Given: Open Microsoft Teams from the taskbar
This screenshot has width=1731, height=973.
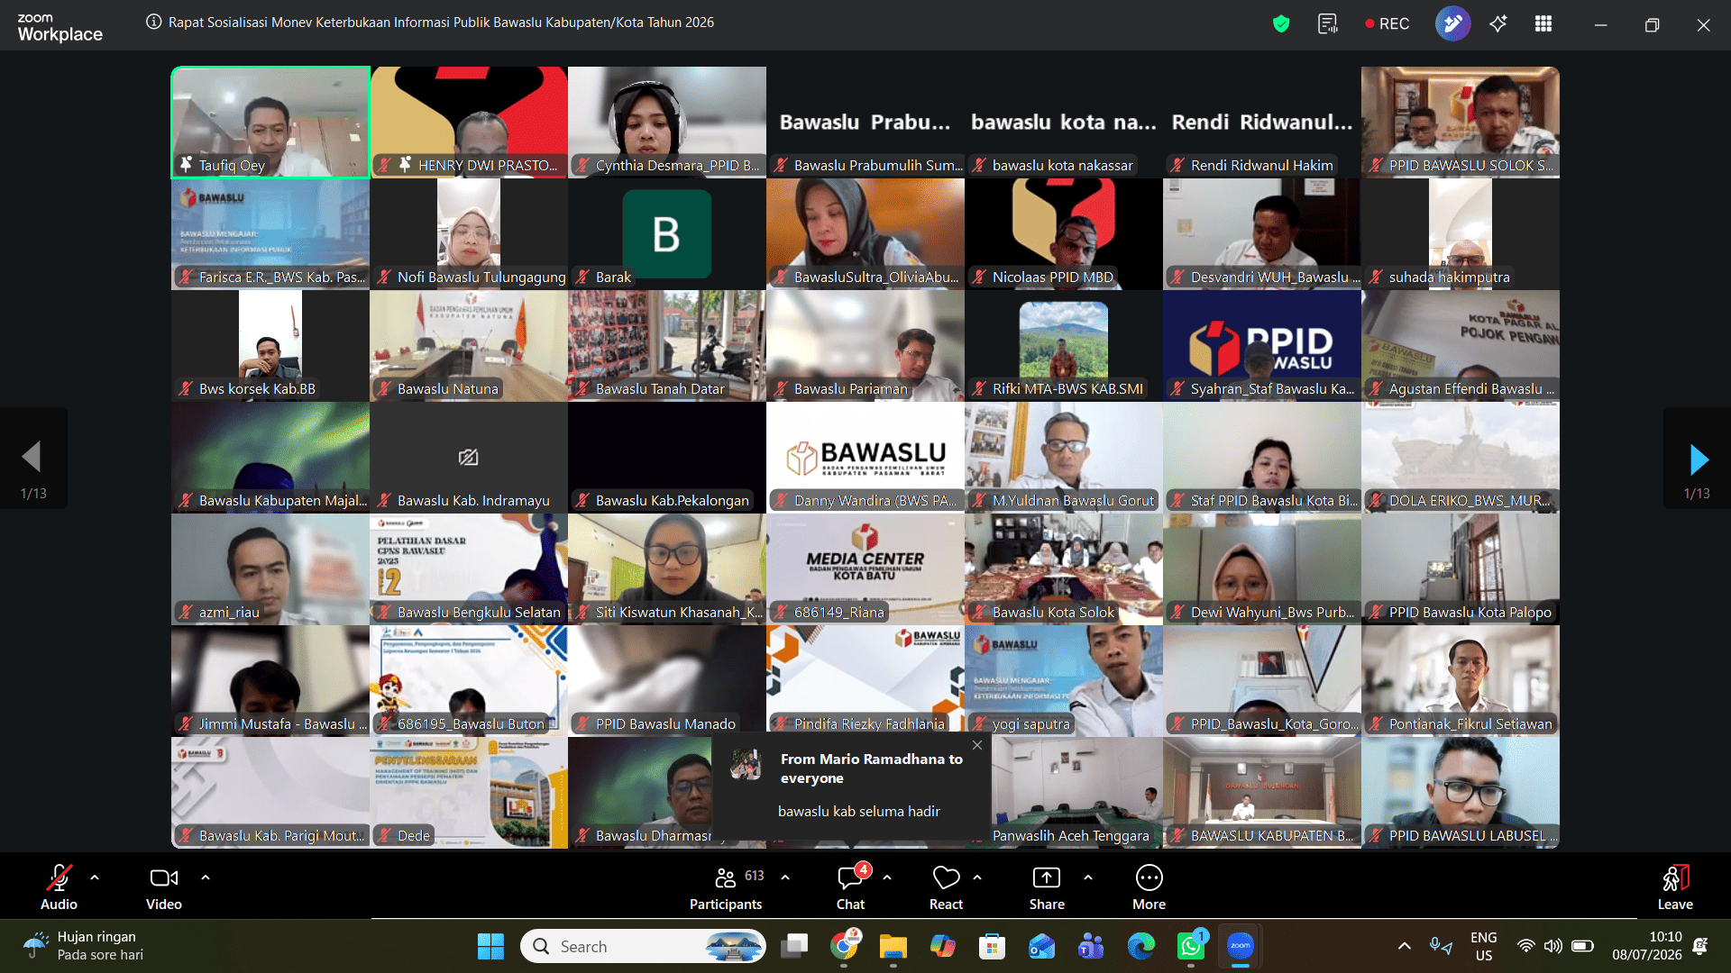Looking at the screenshot, I should click(x=1091, y=947).
